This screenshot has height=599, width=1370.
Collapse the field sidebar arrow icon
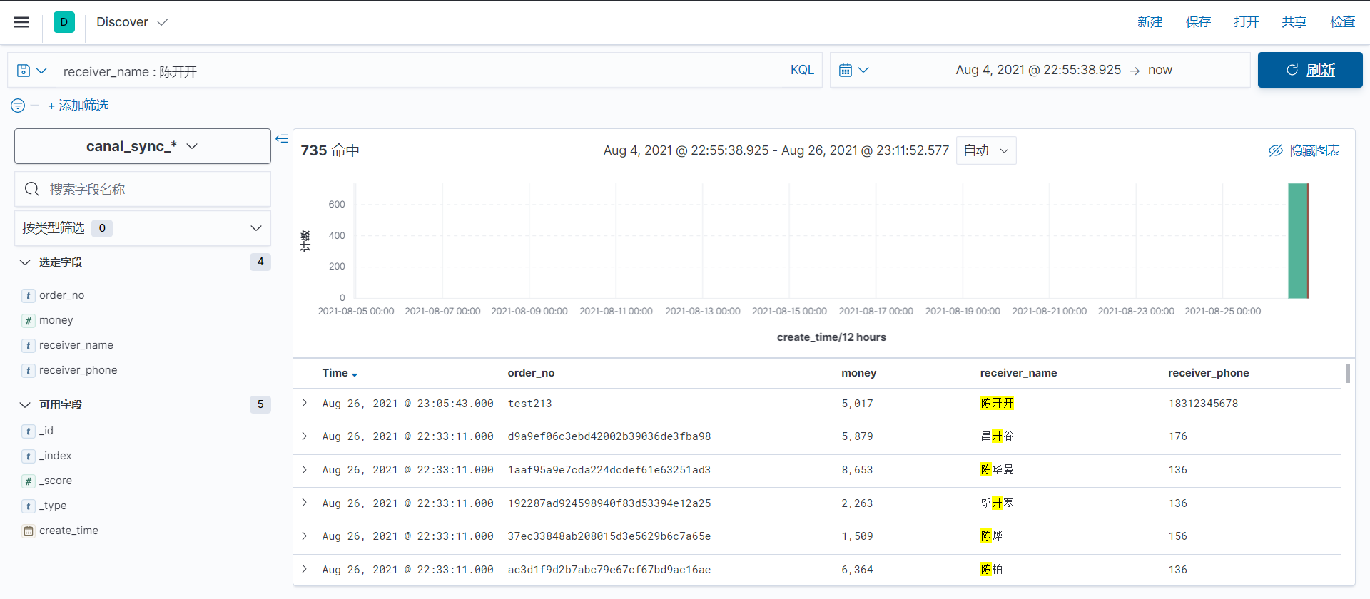282,138
